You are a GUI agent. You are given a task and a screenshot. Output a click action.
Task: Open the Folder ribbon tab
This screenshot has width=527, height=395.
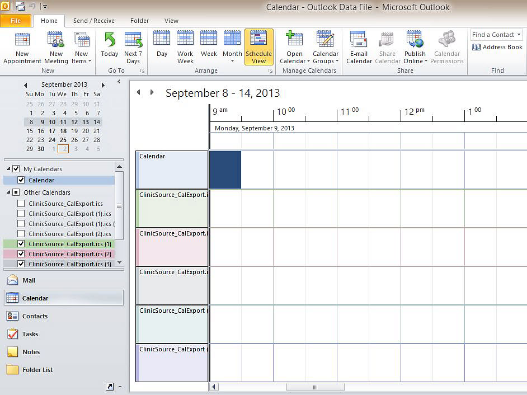139,21
